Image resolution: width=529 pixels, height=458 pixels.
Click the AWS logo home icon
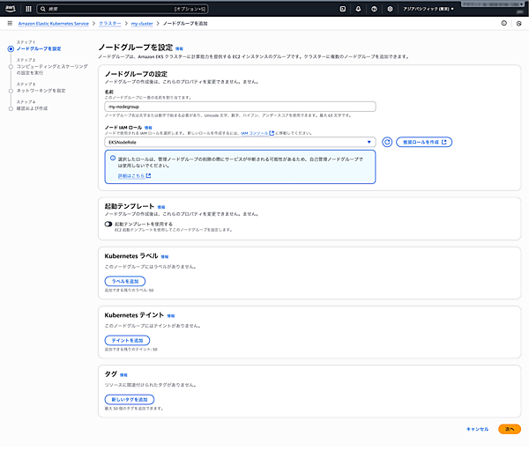click(11, 9)
